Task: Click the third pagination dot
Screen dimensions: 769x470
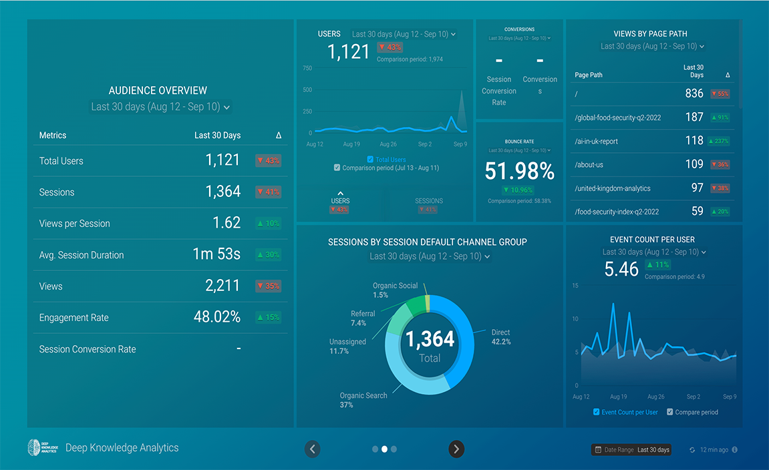Action: point(394,449)
